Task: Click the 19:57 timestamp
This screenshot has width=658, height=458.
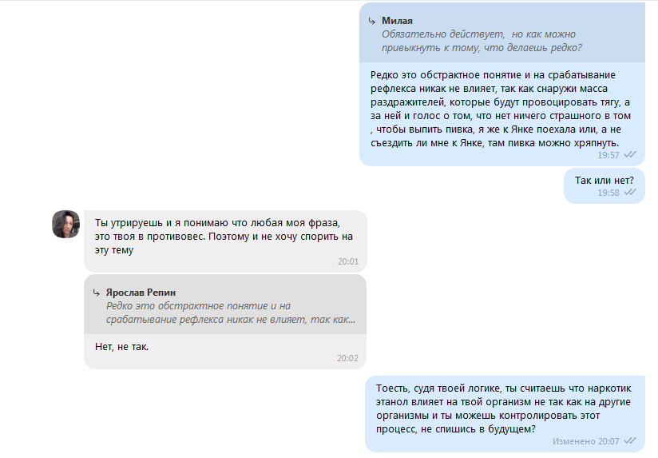Action: [x=608, y=155]
